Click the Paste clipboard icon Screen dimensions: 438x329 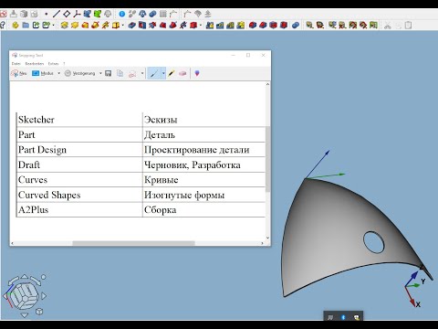click(408, 26)
